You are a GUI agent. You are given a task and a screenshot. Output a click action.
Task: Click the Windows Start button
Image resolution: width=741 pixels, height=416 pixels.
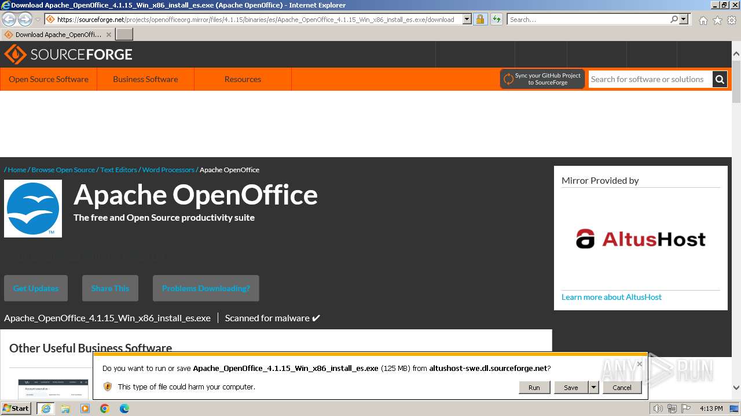click(16, 408)
